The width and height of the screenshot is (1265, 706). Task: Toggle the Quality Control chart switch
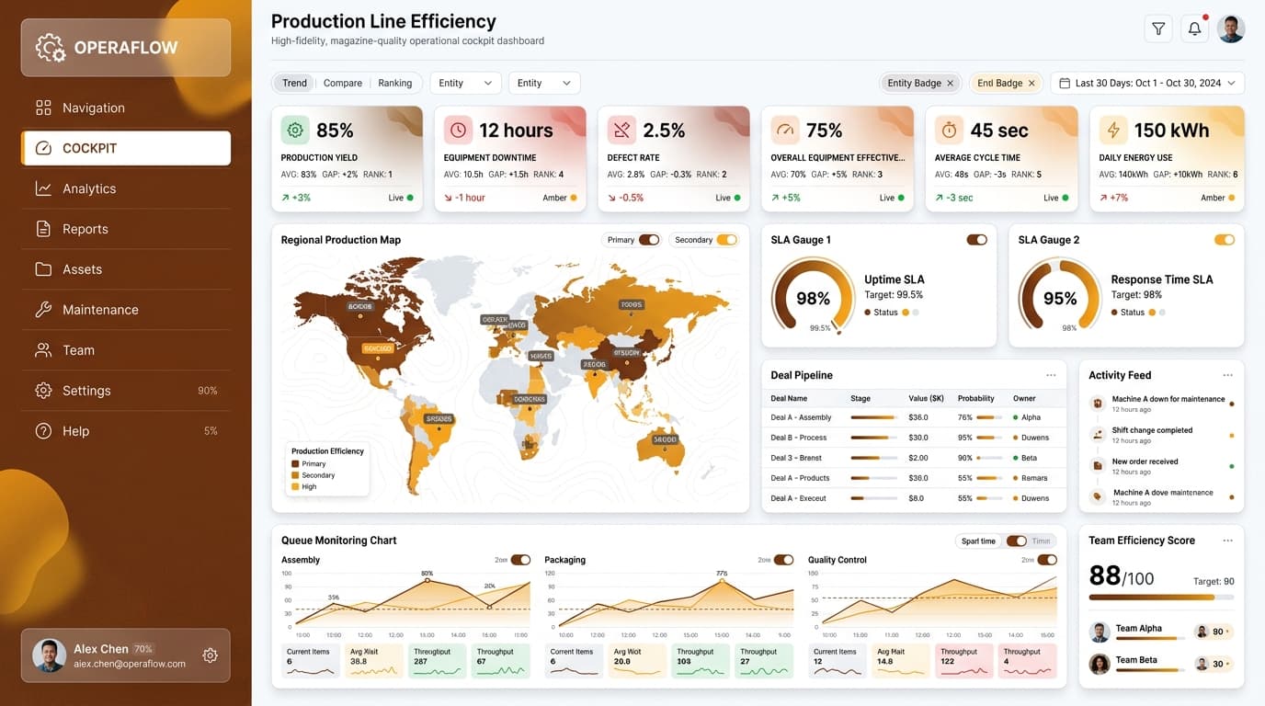coord(1047,560)
